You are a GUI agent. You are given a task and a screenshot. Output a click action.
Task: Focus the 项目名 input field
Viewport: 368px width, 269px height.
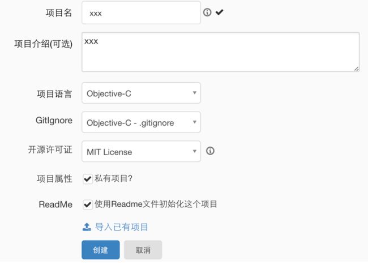[141, 12]
